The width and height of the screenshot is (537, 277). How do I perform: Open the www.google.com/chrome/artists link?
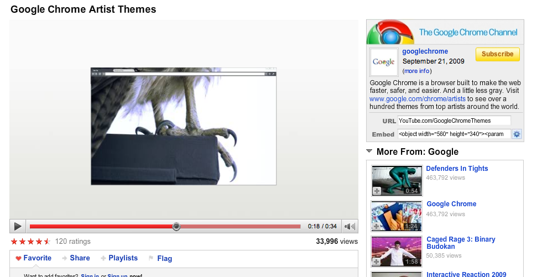(418, 99)
